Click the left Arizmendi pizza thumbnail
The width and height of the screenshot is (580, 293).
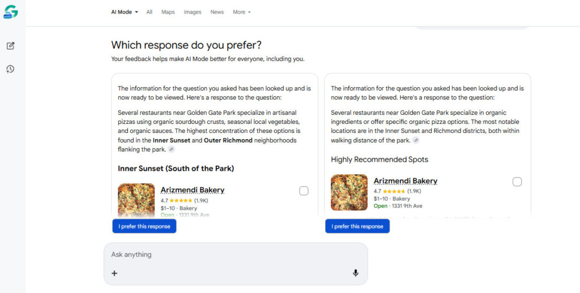(136, 200)
